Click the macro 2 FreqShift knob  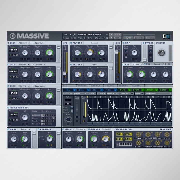[148, 135]
